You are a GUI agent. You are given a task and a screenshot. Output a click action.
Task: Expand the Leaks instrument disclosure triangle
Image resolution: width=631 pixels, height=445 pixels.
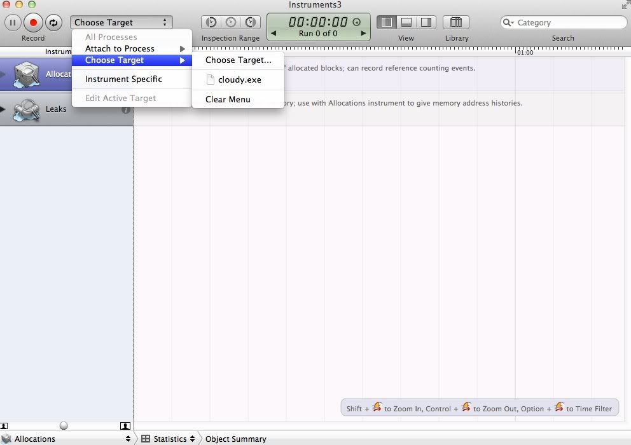pos(3,109)
